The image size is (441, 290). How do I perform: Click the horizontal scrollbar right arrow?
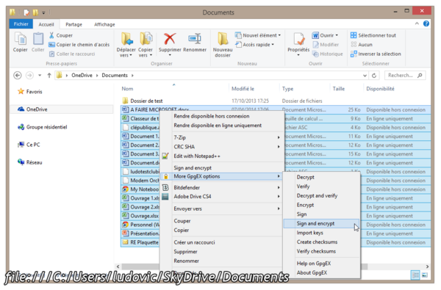[x=427, y=267]
